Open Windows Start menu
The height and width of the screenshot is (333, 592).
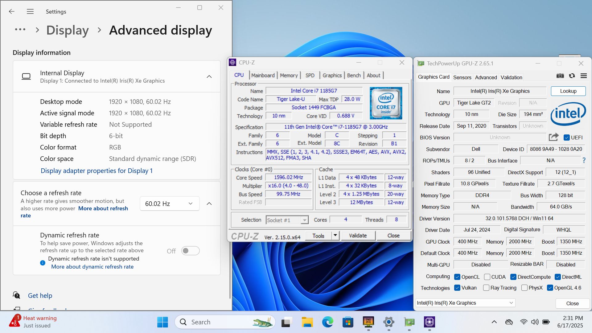(162, 322)
